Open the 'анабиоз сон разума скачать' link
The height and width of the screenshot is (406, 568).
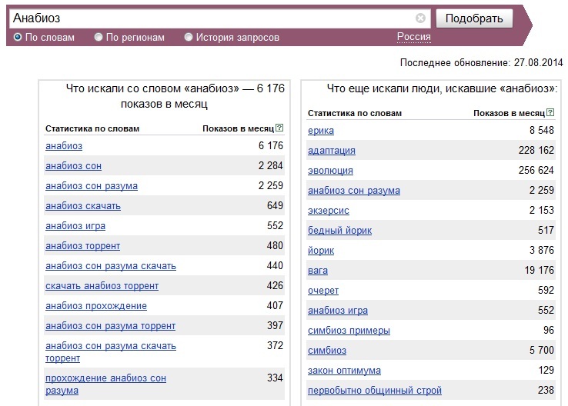pyautogui.click(x=111, y=266)
